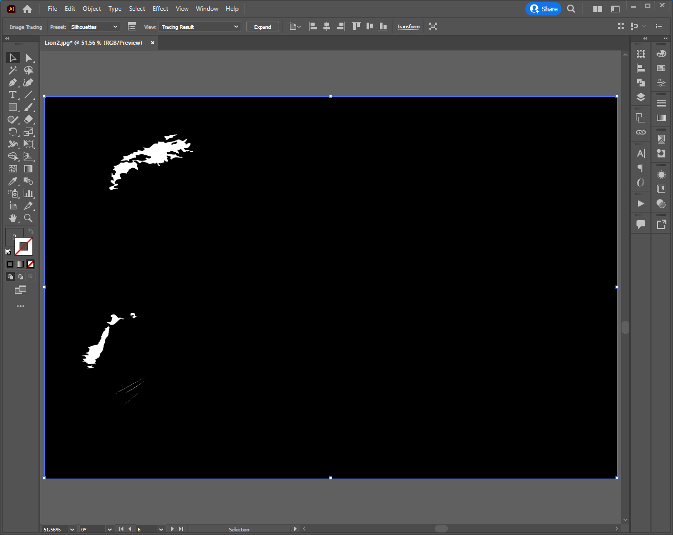The image size is (673, 535).
Task: Click the Expand button
Action: point(263,27)
